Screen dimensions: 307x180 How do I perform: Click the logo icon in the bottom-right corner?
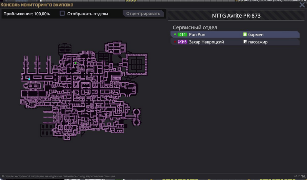[303, 176]
